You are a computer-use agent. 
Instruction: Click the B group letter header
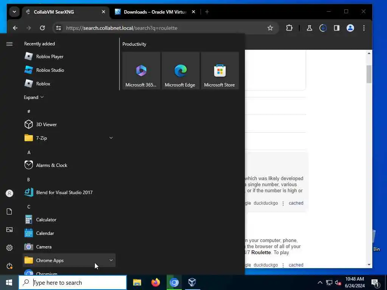pos(29,179)
